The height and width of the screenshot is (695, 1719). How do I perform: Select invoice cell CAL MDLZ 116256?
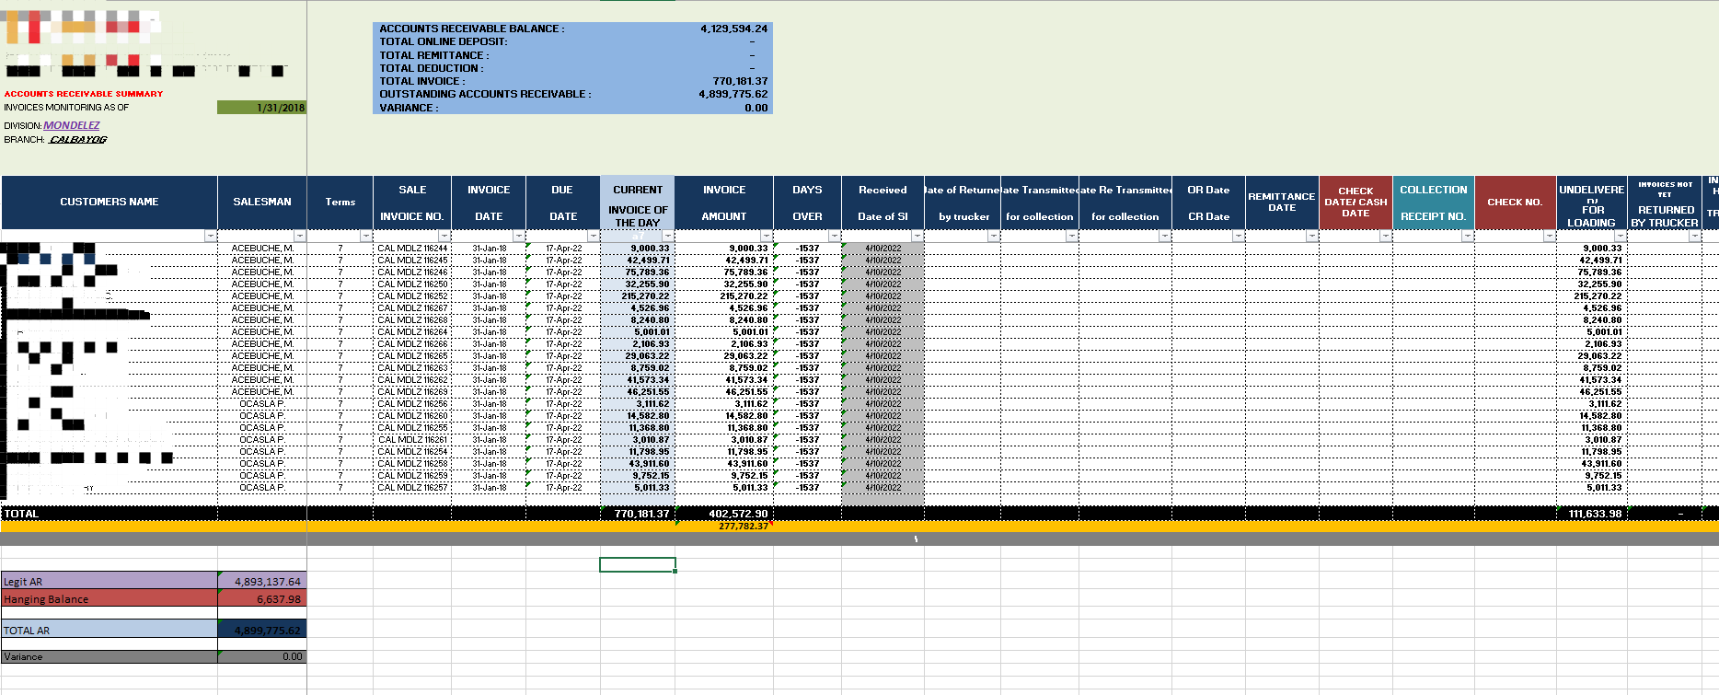[x=412, y=404]
